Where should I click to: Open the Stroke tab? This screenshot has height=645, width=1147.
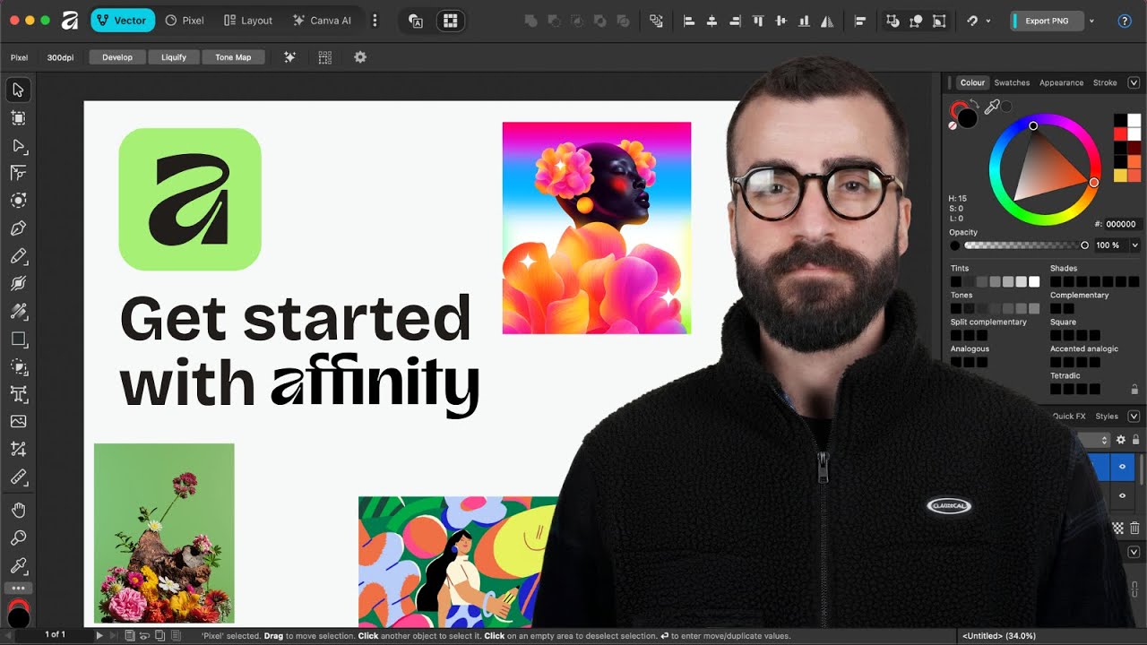1105,82
